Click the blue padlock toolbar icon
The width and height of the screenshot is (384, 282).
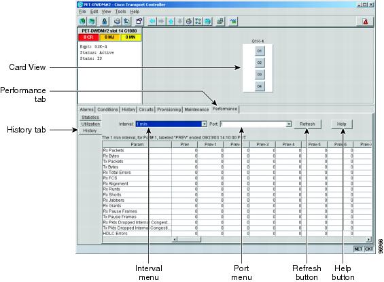(x=105, y=22)
